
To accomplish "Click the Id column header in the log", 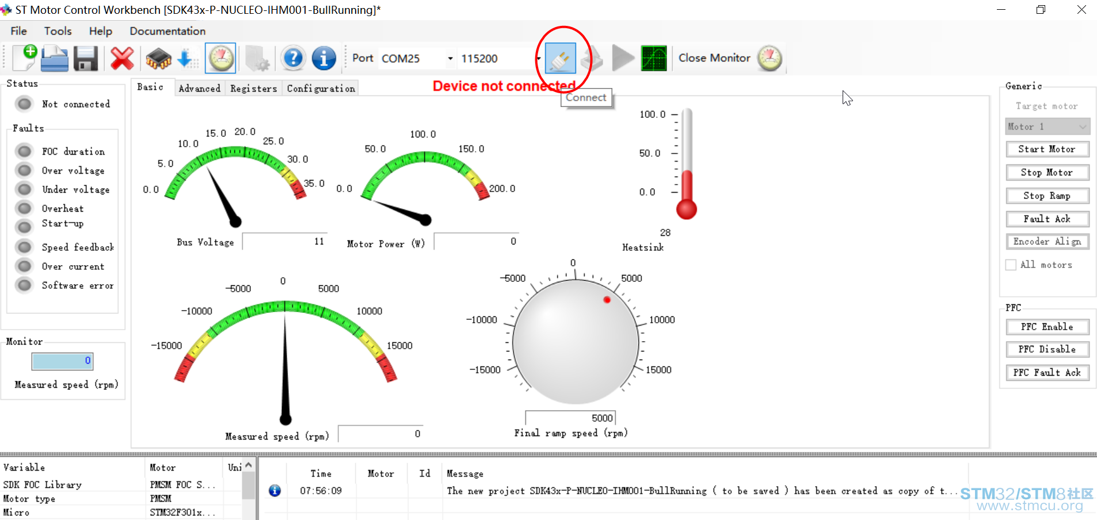I will 425,473.
